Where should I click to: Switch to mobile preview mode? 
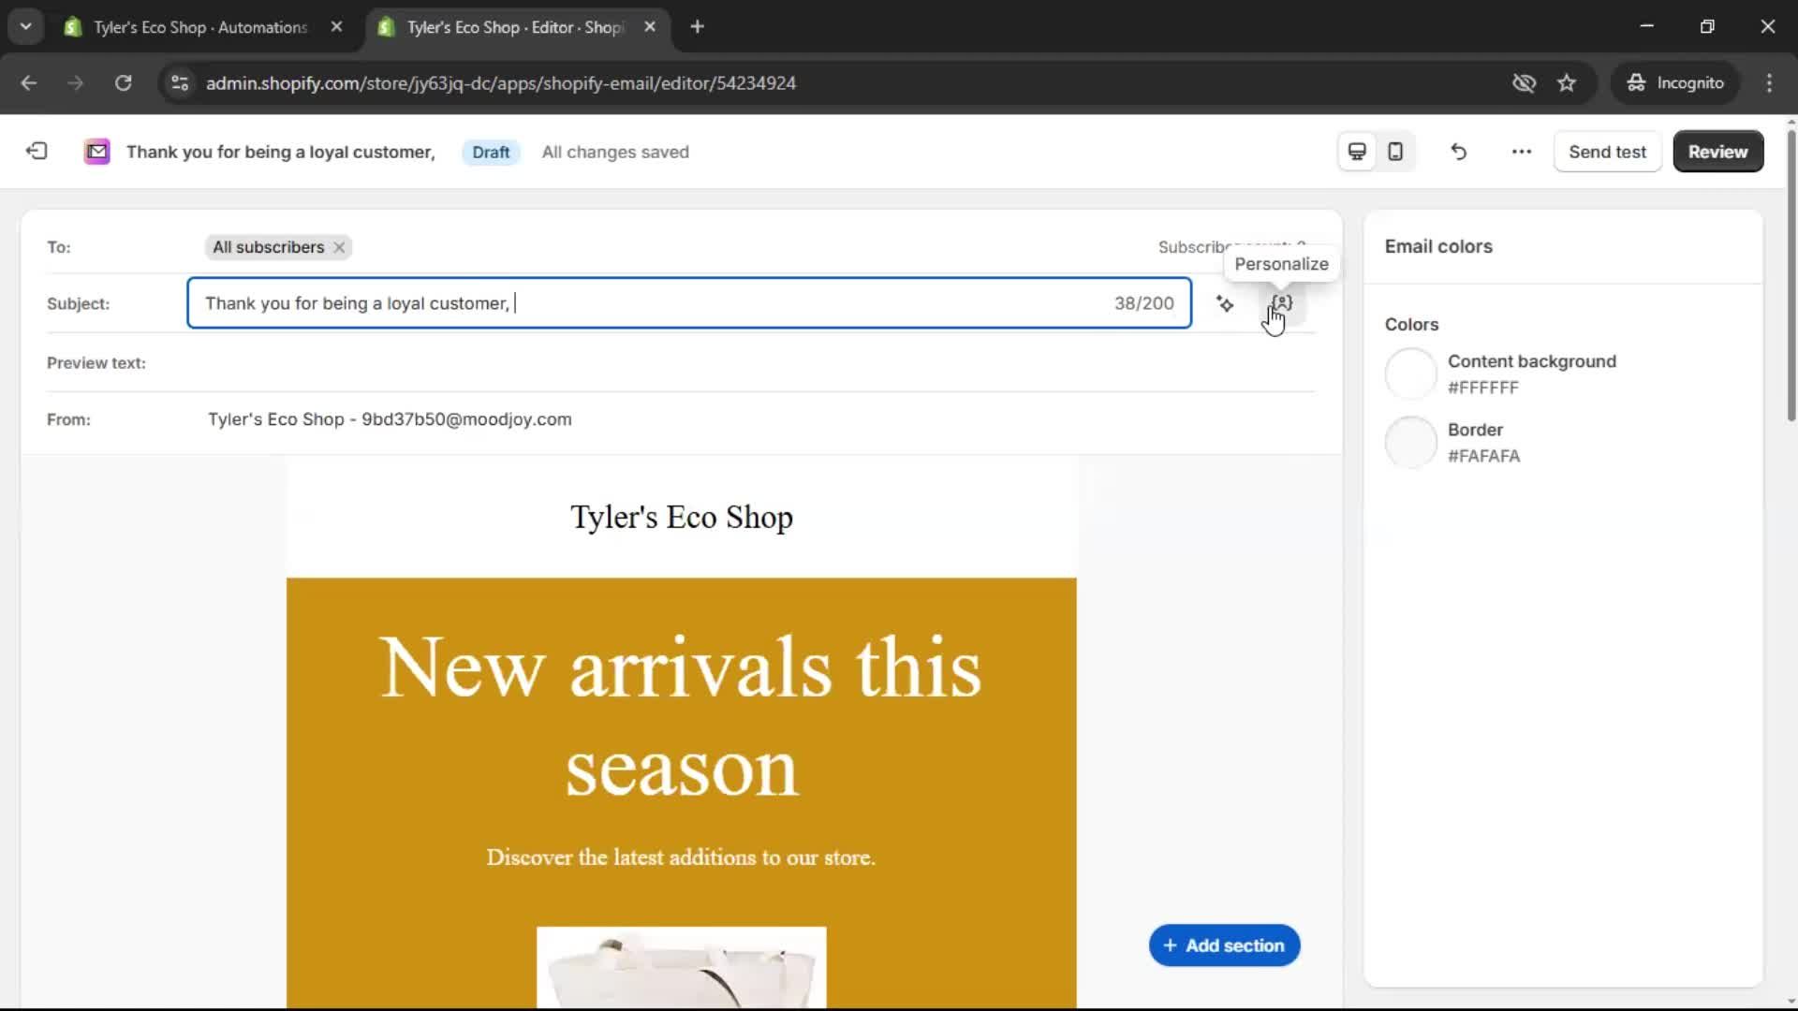click(x=1395, y=151)
